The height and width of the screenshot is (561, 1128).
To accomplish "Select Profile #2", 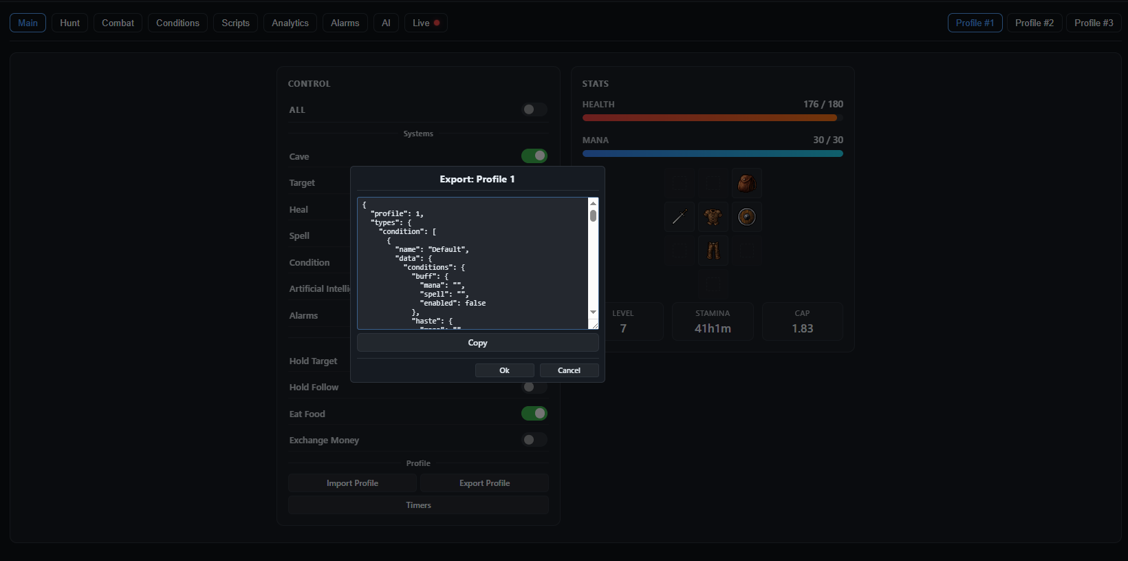I will coord(1034,23).
